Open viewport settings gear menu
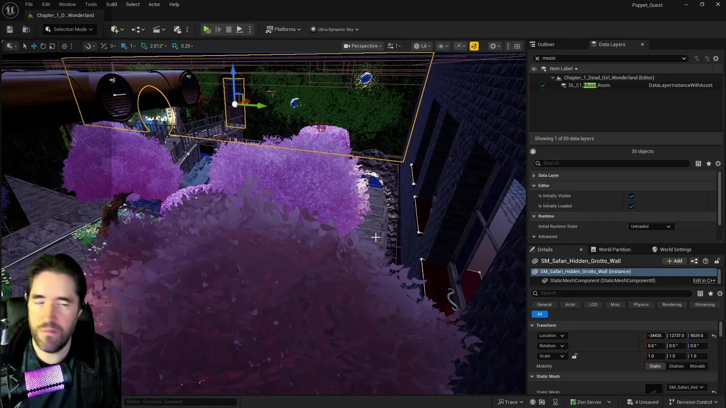 (x=495, y=46)
